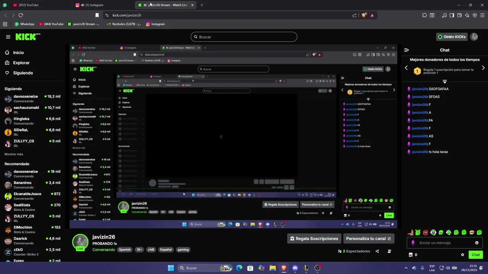The image size is (488, 274).
Task: Open SealStats recommended channel
Action: 32,207
